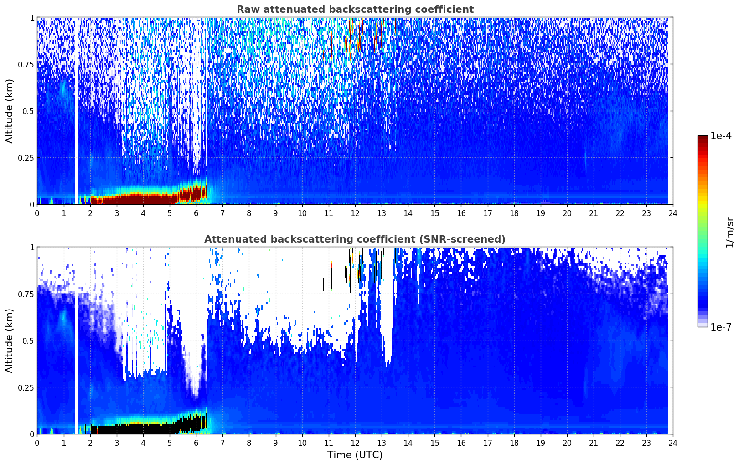Click the '0.5' altitude tick on bottom plot
This screenshot has height=465, width=739.
(x=29, y=341)
